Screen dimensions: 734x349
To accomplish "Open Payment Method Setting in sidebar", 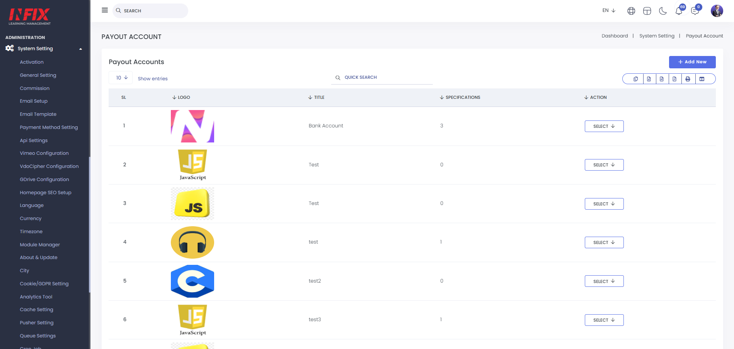I will [49, 127].
